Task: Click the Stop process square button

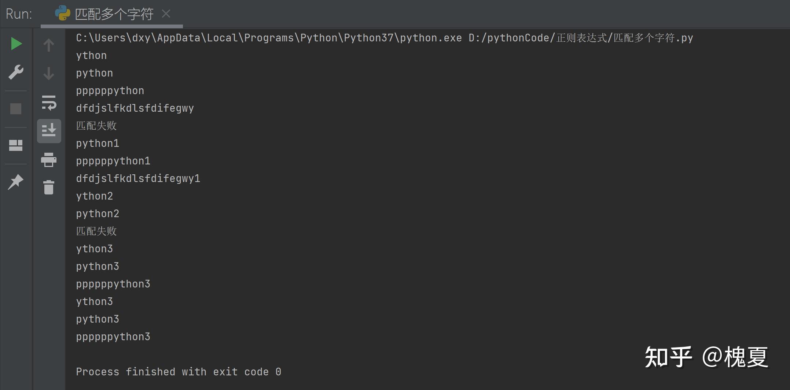Action: pos(16,109)
